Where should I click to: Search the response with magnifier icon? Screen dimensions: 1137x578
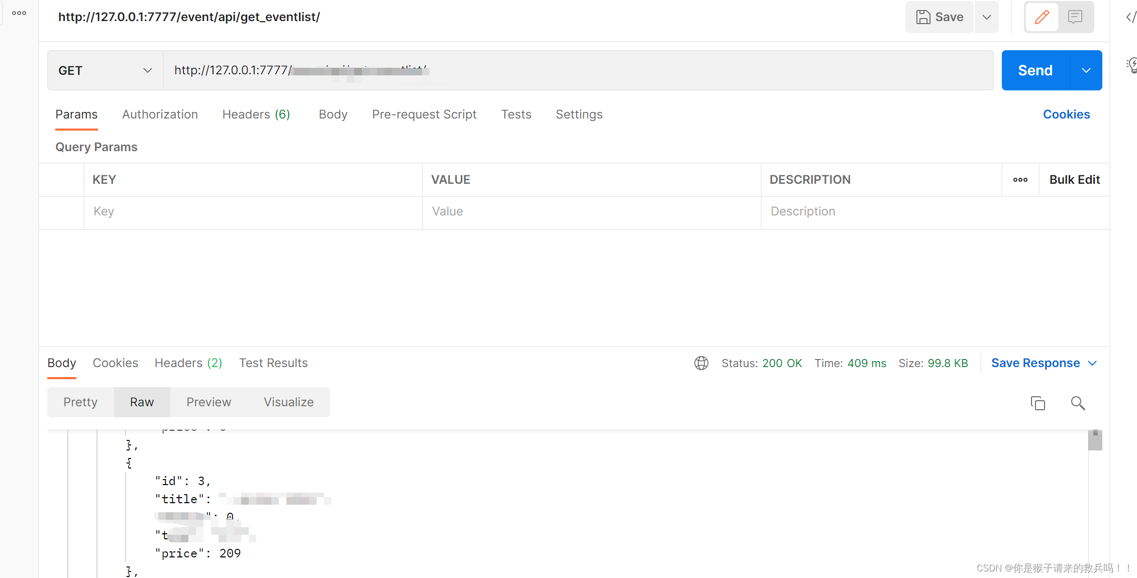[x=1077, y=403]
